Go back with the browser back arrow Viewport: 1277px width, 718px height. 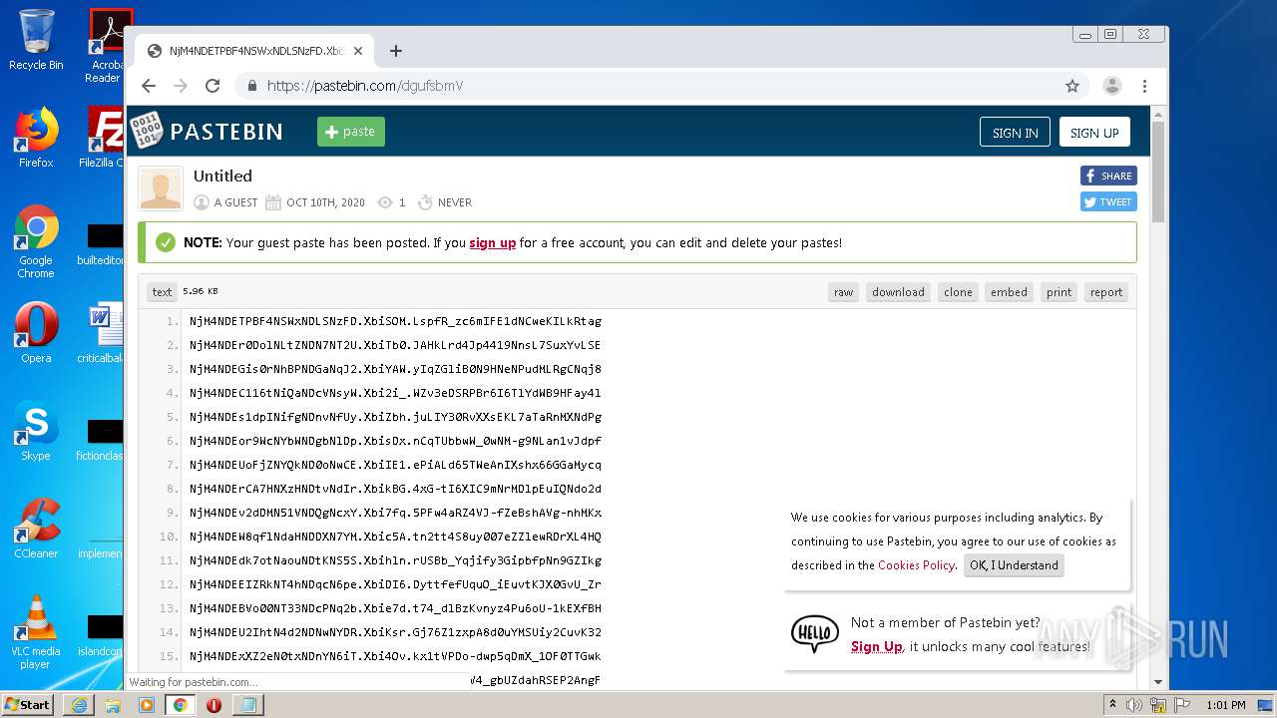(149, 86)
